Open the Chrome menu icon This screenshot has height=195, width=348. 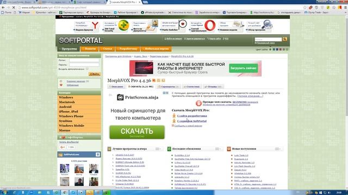[x=345, y=7]
